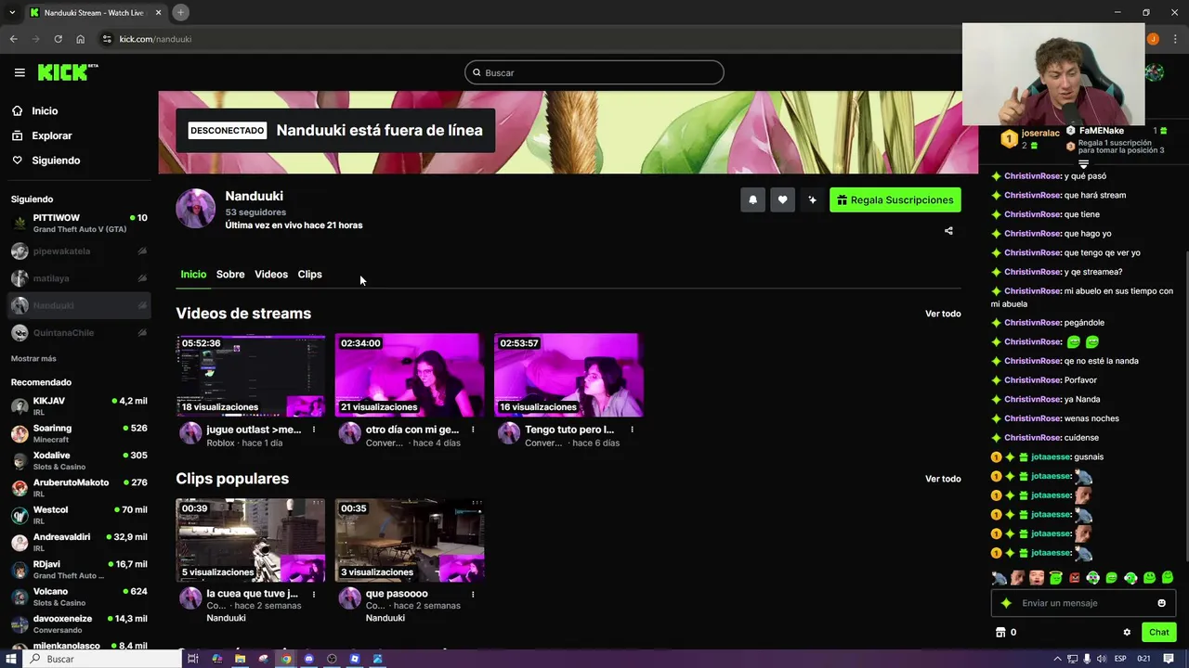Viewport: 1189px width, 668px height.
Task: Open emoji picker in chat input
Action: pos(1161,603)
